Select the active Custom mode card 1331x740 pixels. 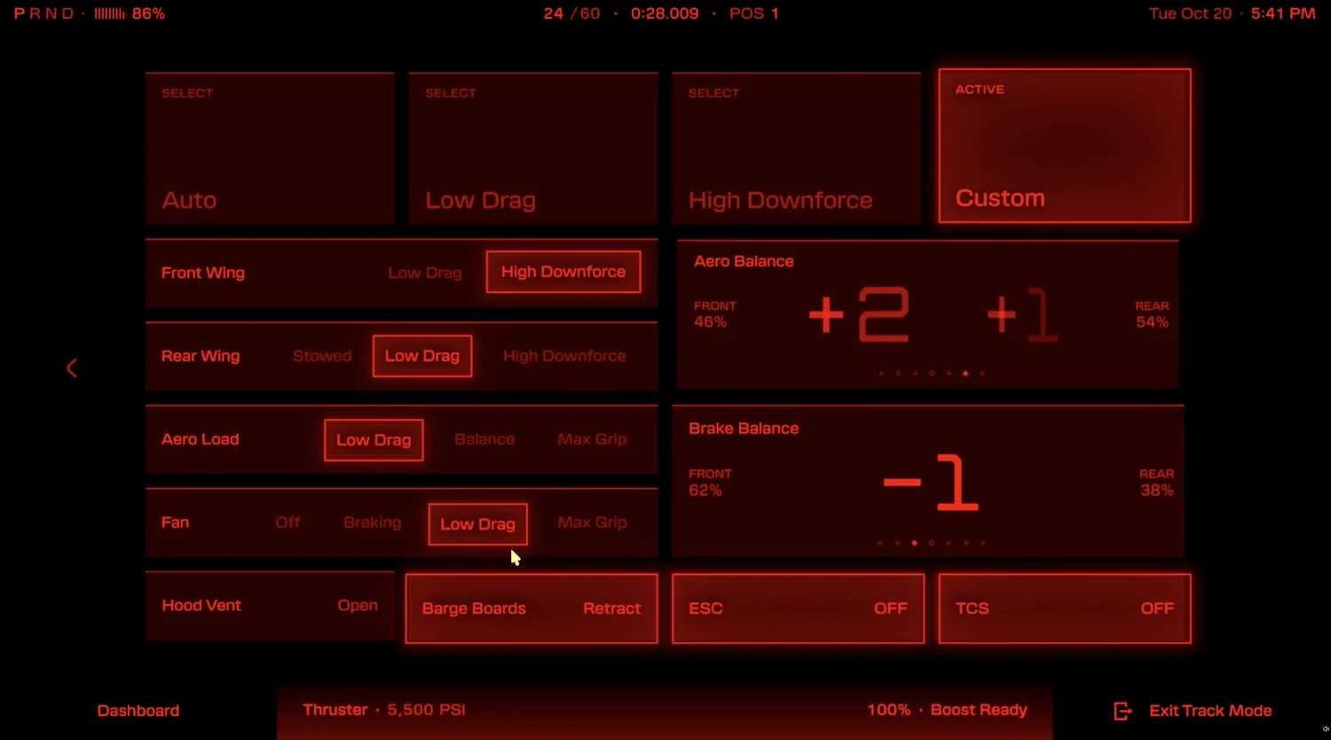pos(1065,146)
